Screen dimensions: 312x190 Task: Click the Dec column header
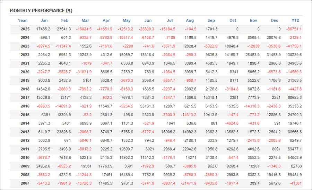pyautogui.click(x=275, y=20)
